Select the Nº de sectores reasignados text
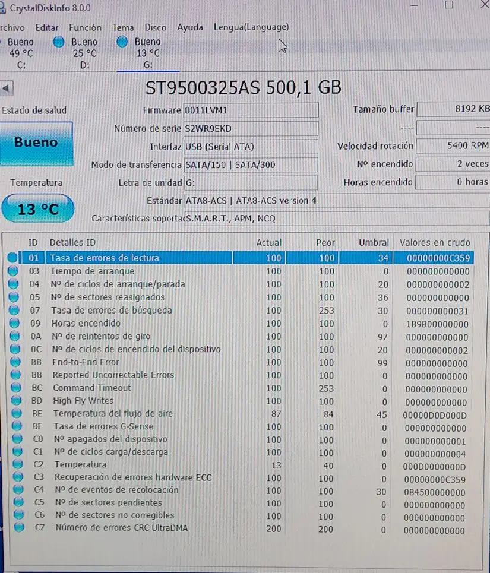490x573 pixels. point(108,297)
